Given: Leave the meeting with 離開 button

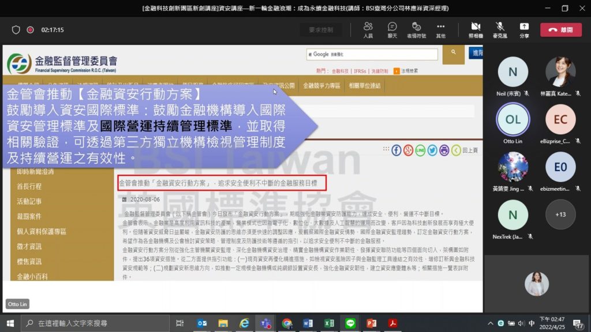Looking at the screenshot, I should (561, 30).
